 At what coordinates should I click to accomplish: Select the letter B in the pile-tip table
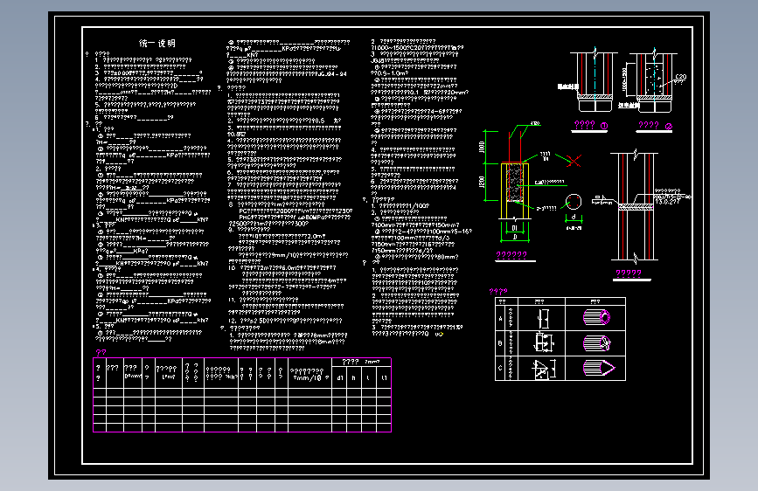[x=500, y=343]
